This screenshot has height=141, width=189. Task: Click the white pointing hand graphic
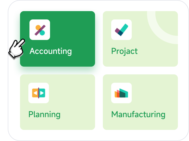[x=17, y=49]
